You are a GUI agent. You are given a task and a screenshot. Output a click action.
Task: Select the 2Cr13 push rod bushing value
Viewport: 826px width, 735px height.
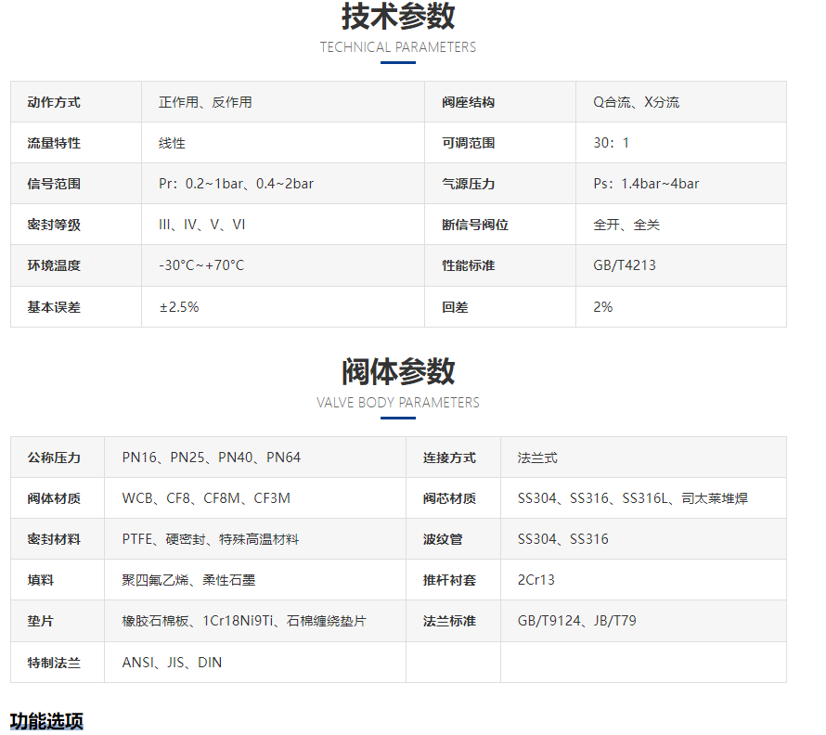[536, 580]
